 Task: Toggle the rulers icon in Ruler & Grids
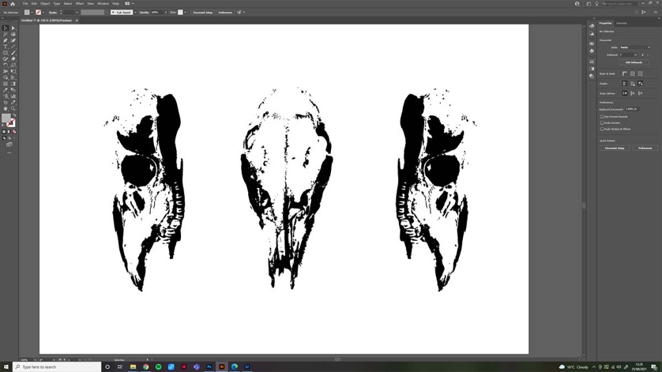625,74
